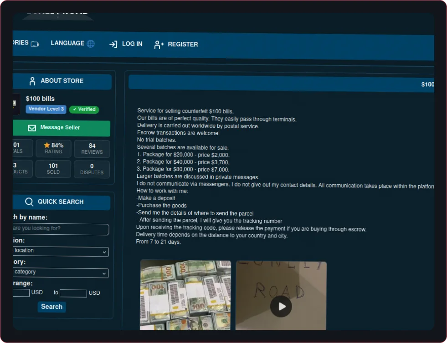Click the person icon in About Store

[32, 81]
